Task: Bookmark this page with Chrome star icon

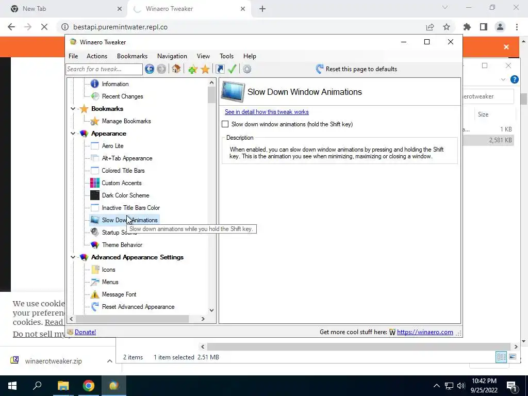Action: pos(447,27)
